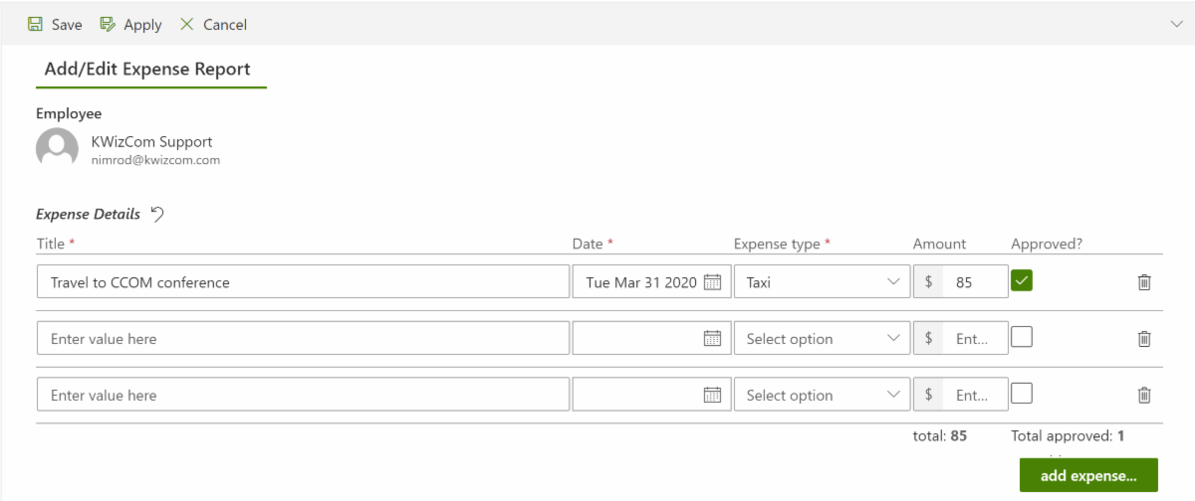Screen dimensions: 1195x501
Task: Click the second row date field
Action: pos(651,338)
